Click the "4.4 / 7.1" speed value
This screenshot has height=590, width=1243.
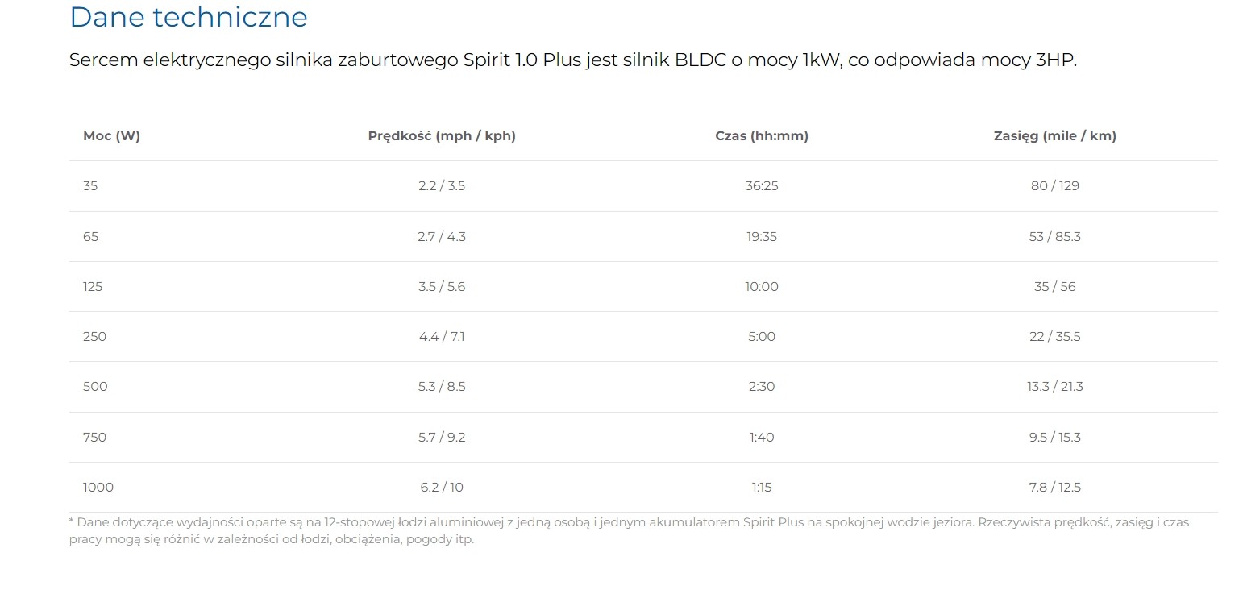point(442,337)
